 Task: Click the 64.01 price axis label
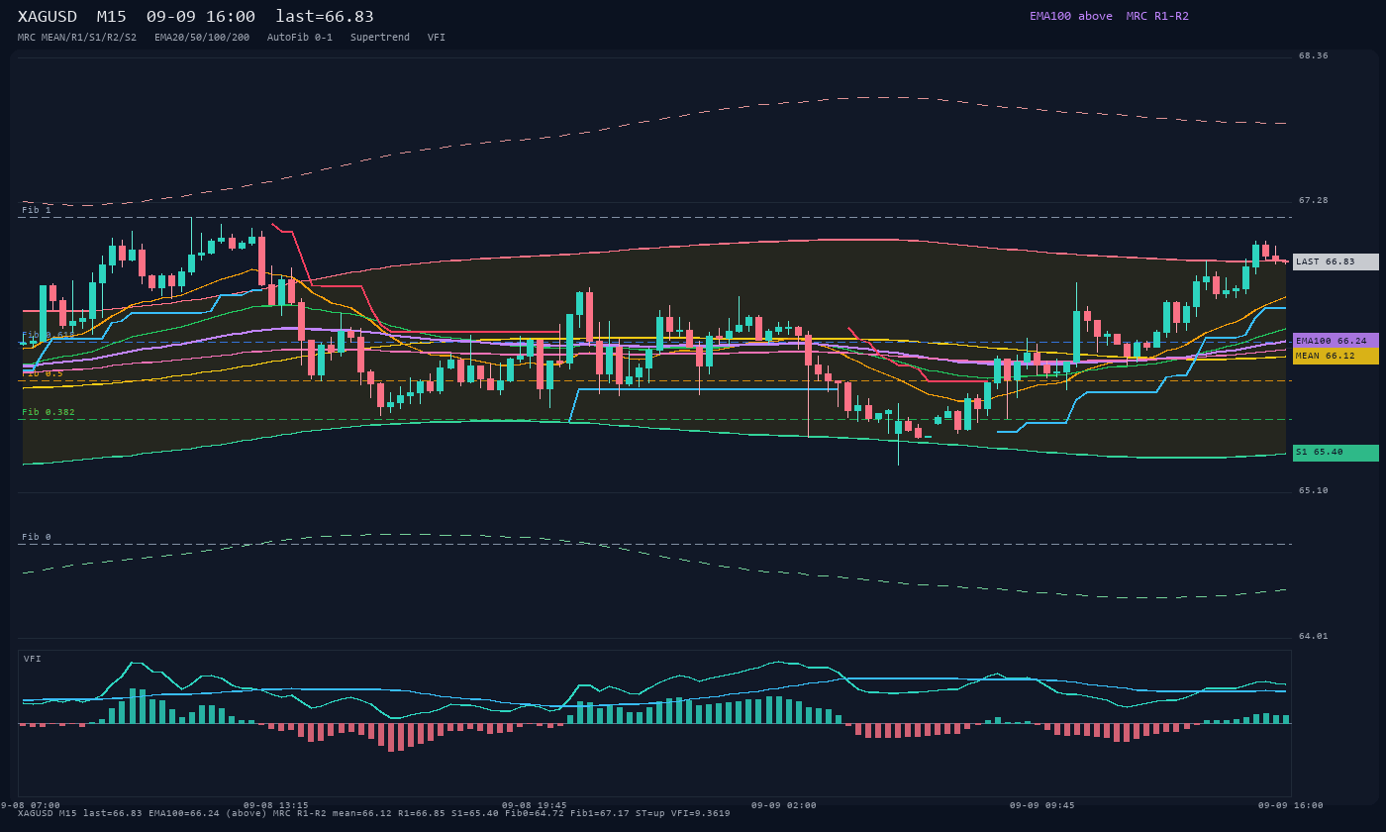click(x=1314, y=636)
